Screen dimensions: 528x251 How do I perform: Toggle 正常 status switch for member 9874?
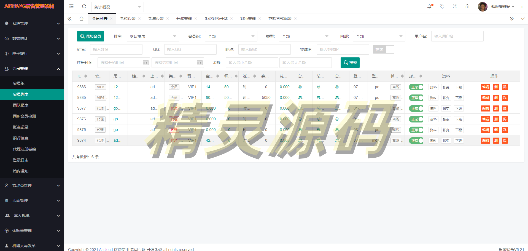point(416,141)
